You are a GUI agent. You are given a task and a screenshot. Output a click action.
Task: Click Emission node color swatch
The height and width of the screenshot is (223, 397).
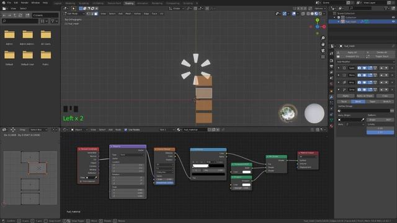[246, 185]
